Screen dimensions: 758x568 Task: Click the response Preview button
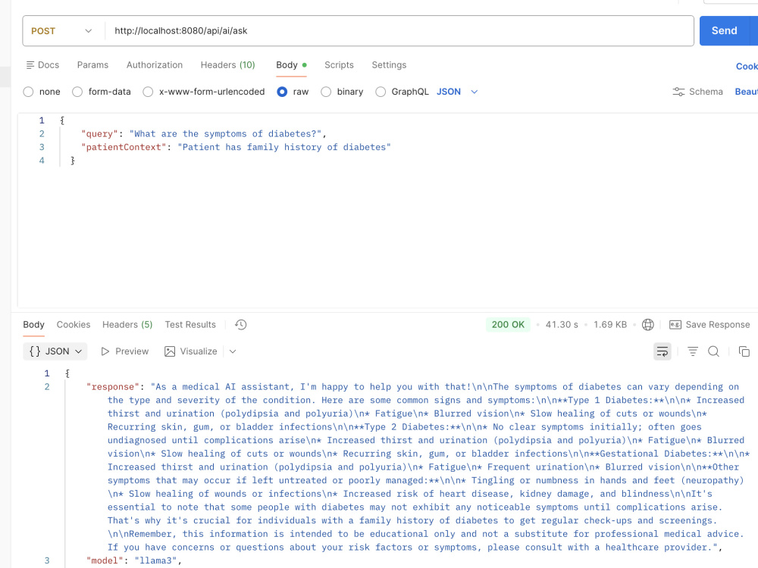[x=125, y=351]
